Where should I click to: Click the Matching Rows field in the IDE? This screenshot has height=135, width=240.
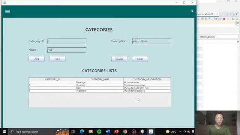[x=227, y=37]
